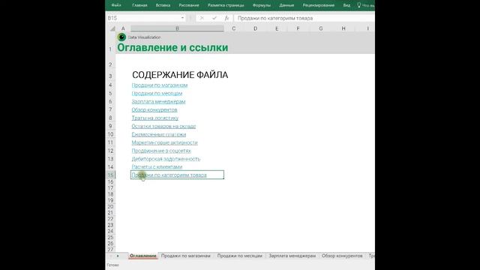Switch to the Вставка ribbon tab
Viewport: 480px width, 270px height.
pos(163,5)
